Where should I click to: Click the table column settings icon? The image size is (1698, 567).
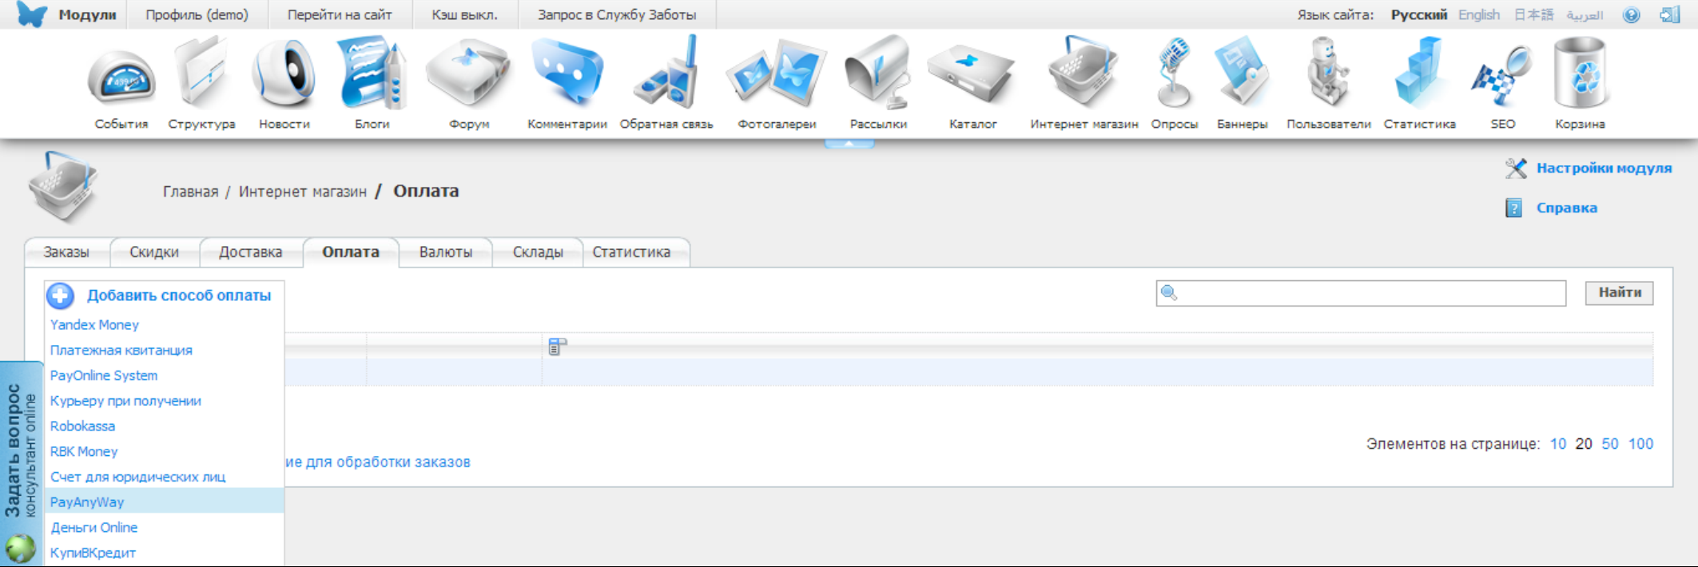[x=557, y=347]
